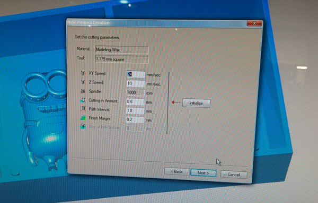Click the 'XY Speed:' label
The image size is (318, 203).
click(98, 73)
